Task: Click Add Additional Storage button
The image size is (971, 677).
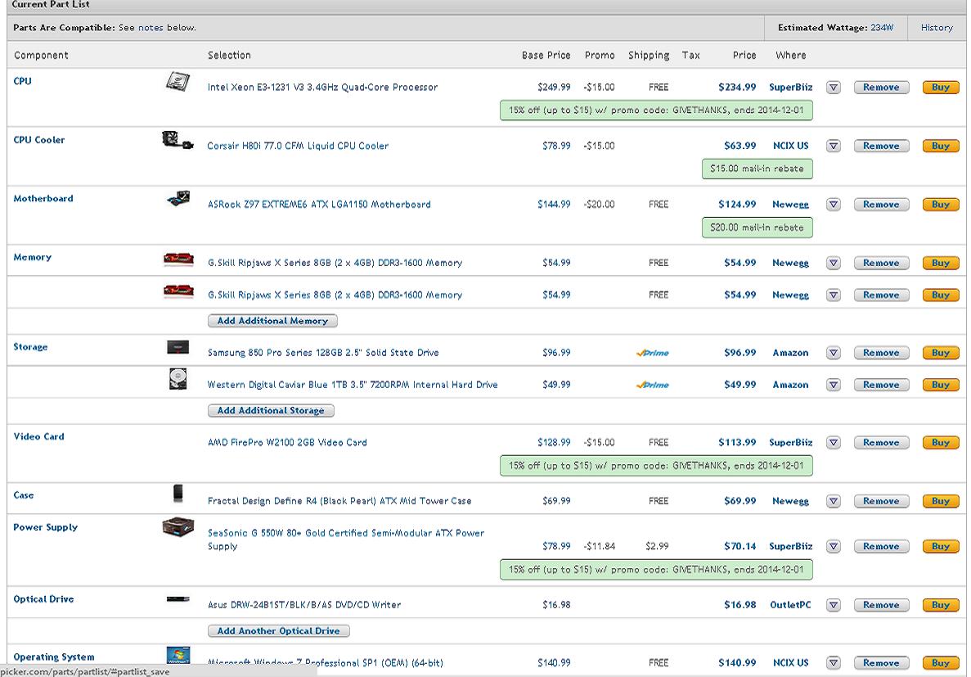Action: [x=271, y=410]
